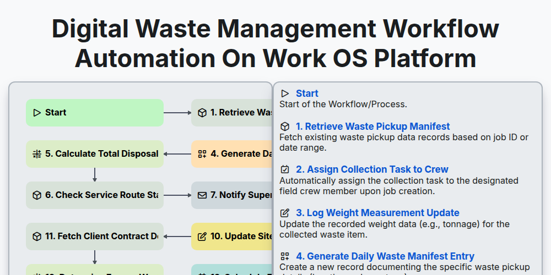This screenshot has height=275, width=551.
Task: Click the calculator icon in node 5
Action: [37, 154]
